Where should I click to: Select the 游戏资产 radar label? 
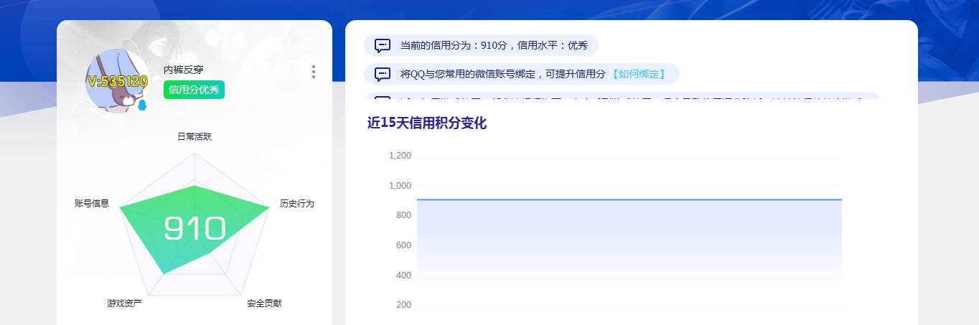pos(125,303)
